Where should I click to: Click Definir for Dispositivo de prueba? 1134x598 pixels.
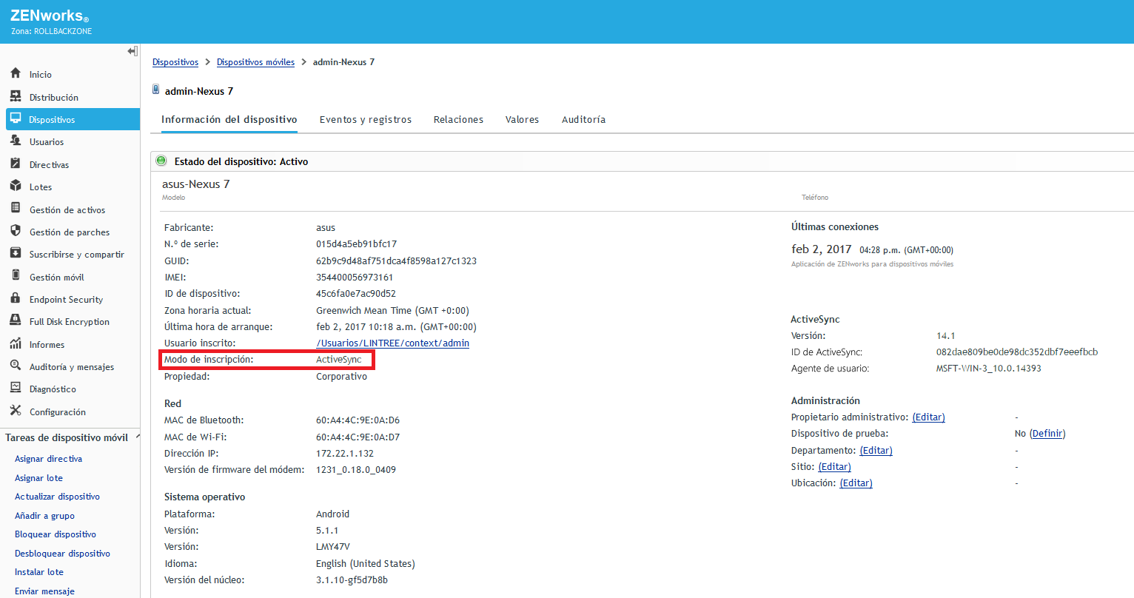click(x=1047, y=434)
